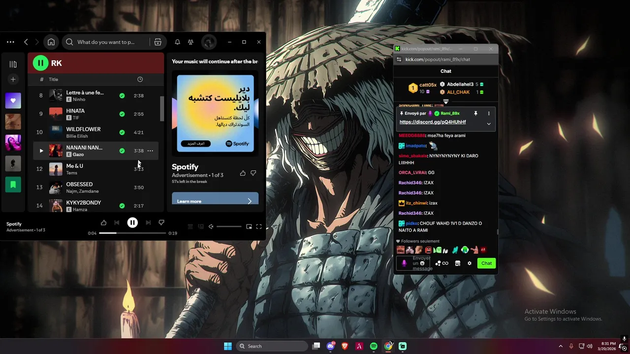Send message with green Chat button
The width and height of the screenshot is (630, 354).
click(486, 263)
